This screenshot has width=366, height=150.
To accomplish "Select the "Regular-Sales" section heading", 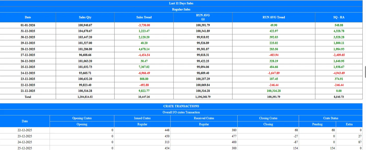I will pos(181,9).
